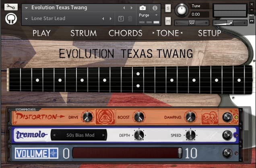Click the Tremolo SPEED knob
The width and height of the screenshot is (256, 168).
pyautogui.click(x=190, y=135)
